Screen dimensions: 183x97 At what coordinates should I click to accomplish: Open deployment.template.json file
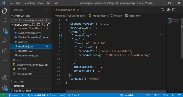coord(32,65)
